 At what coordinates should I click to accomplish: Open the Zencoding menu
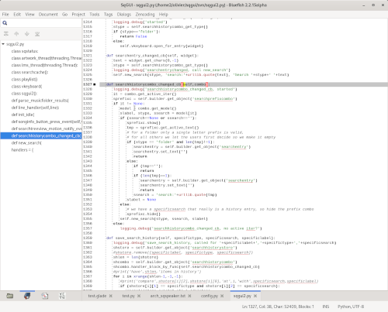coord(145,15)
